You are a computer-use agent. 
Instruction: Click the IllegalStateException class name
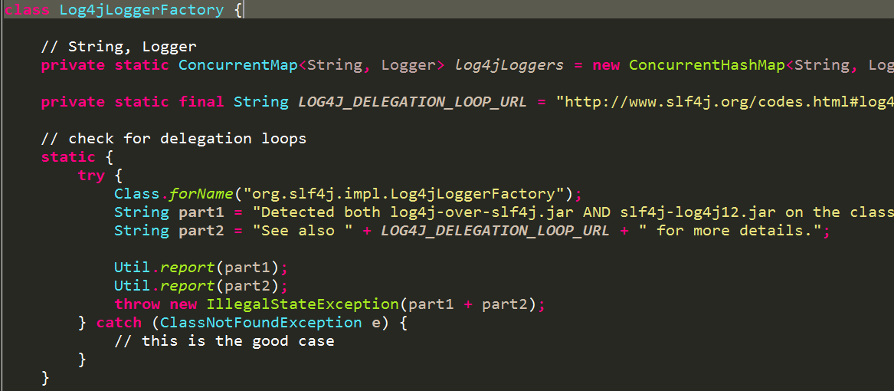point(303,304)
